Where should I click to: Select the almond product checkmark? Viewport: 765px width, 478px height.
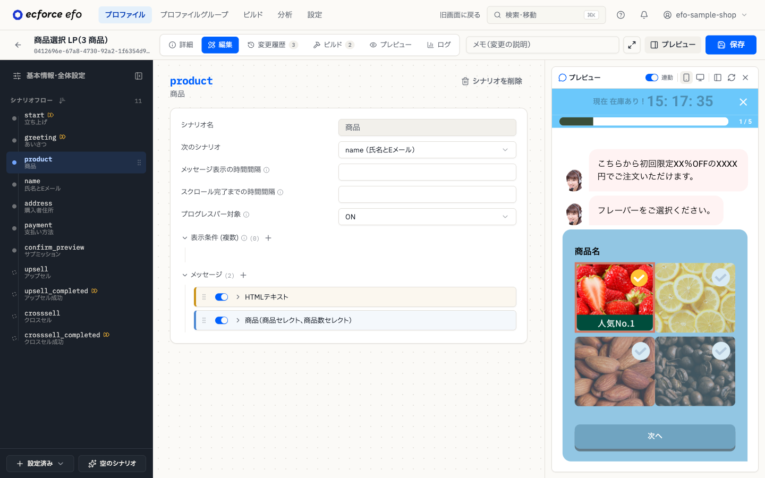click(641, 351)
